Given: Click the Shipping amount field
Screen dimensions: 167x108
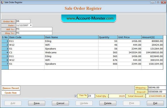Looking at the screenshot, I should pyautogui.click(x=157, y=87).
